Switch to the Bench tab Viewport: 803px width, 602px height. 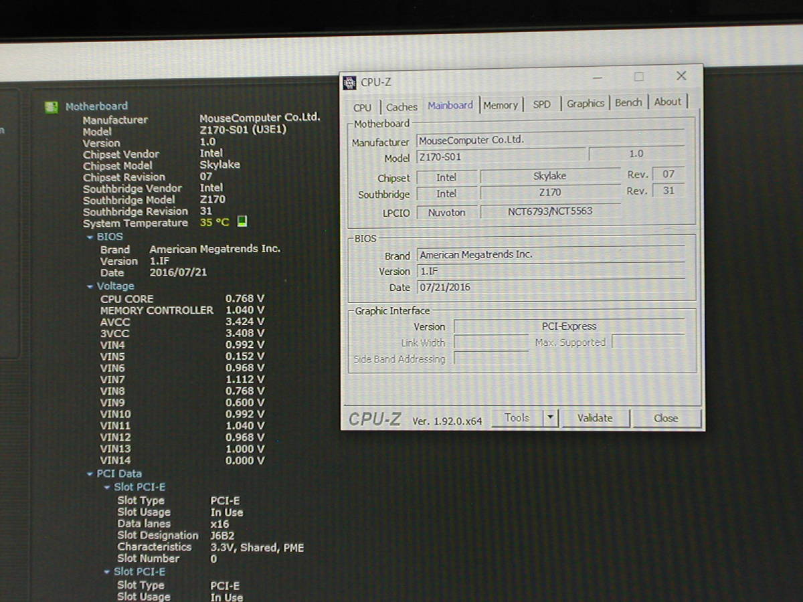628,102
